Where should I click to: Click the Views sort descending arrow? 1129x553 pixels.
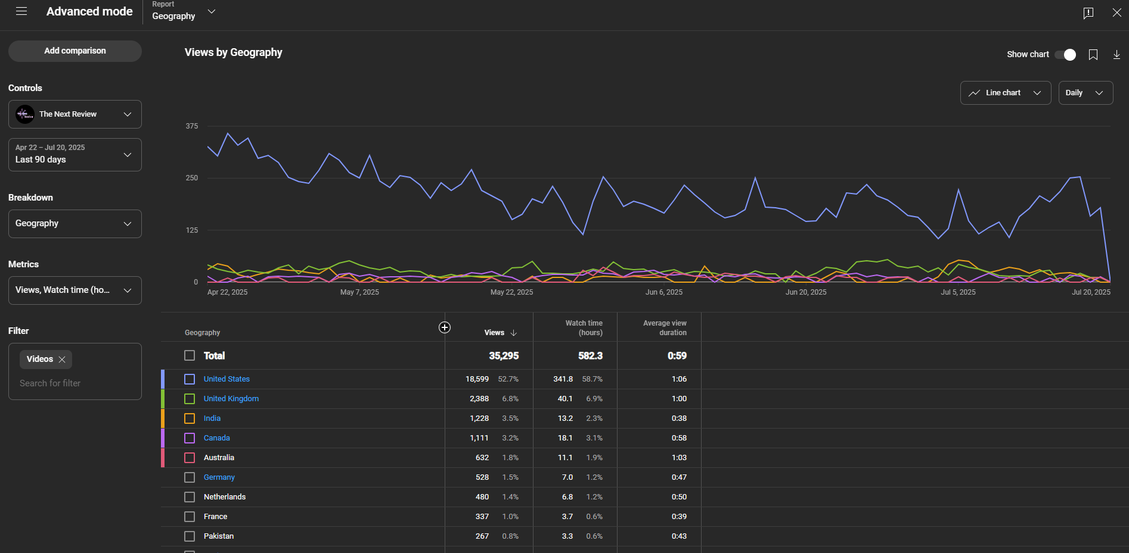click(x=514, y=333)
